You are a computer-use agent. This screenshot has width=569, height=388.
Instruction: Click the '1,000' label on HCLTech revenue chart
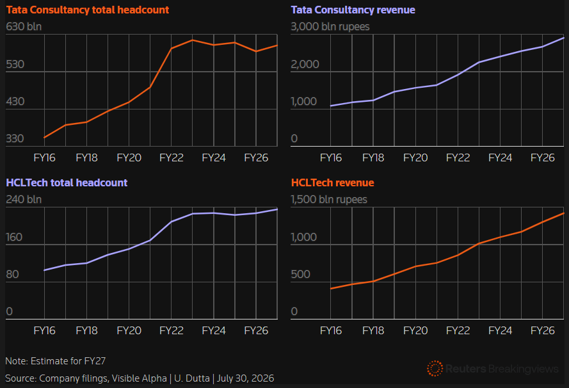point(304,238)
